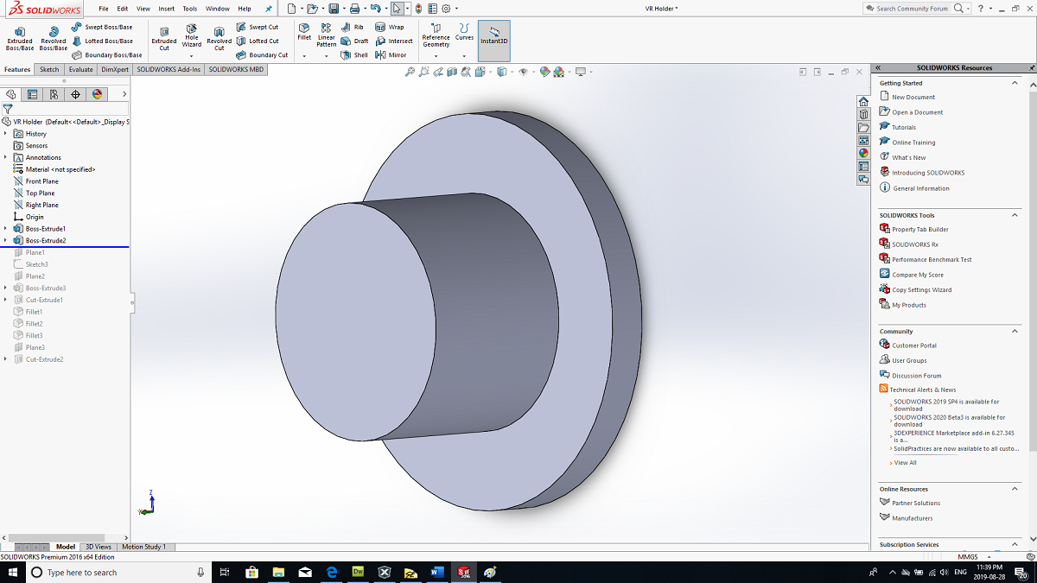Viewport: 1037px width, 583px height.
Task: Select the Boundary Boss/Base tool
Action: pos(107,54)
